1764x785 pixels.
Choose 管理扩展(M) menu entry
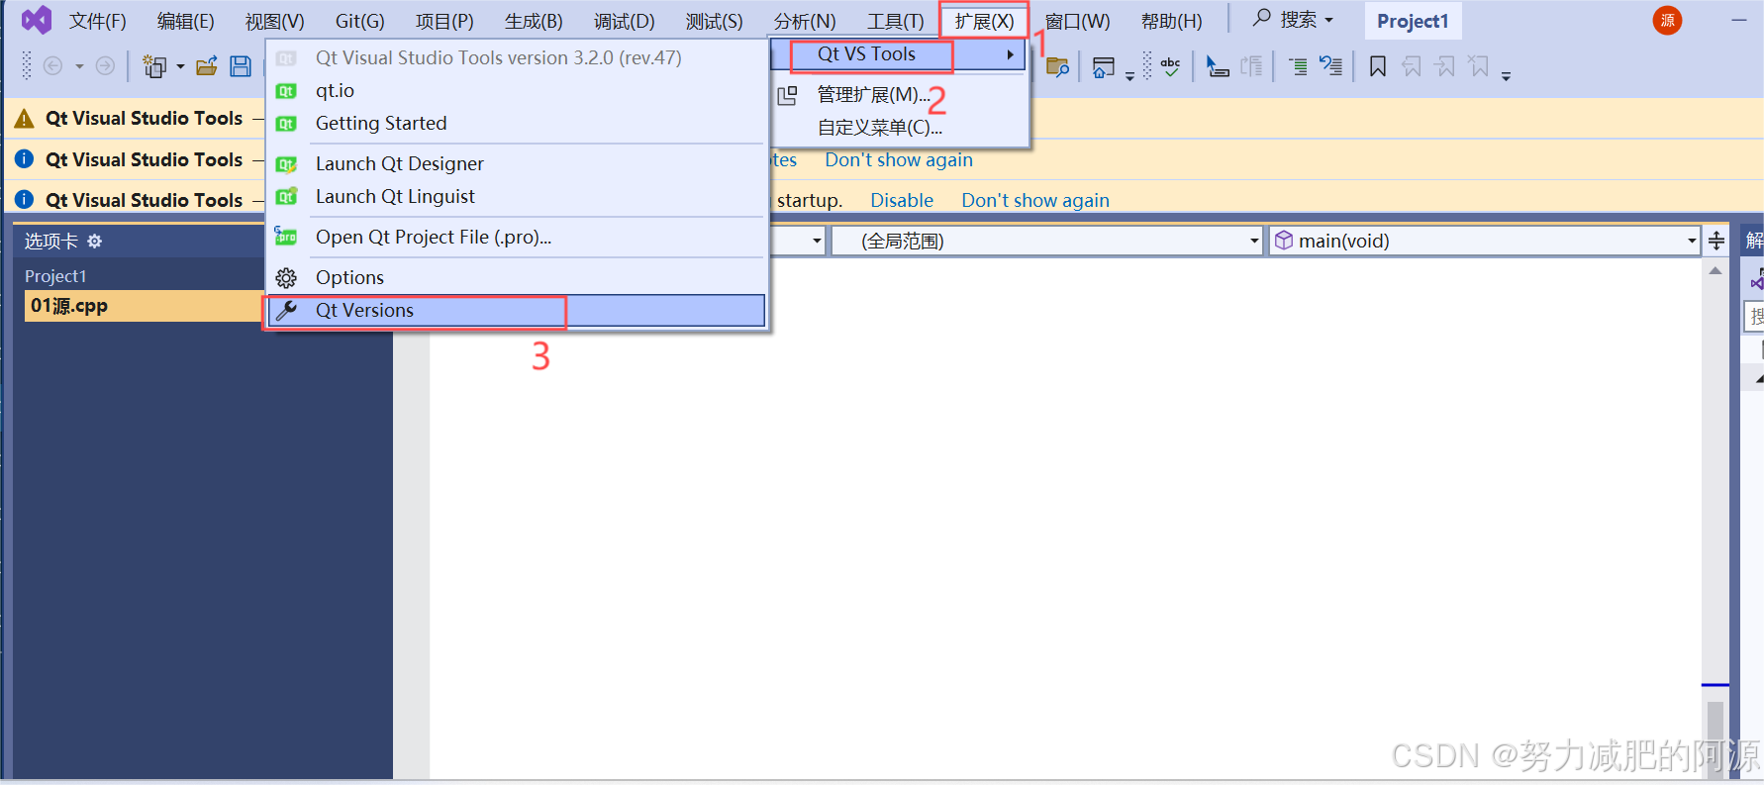click(901, 95)
